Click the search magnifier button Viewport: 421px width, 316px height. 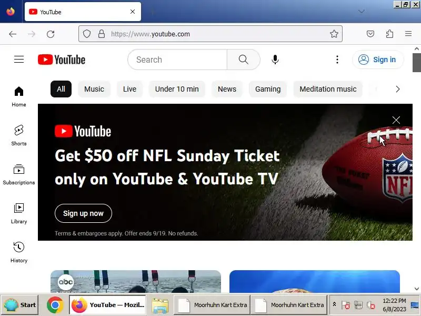(x=244, y=60)
